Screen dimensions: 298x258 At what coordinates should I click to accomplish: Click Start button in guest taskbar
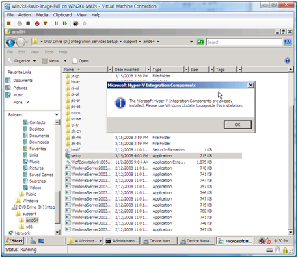point(14,241)
